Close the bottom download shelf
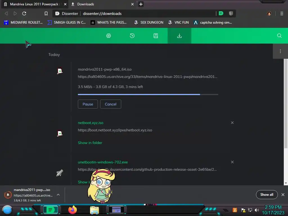This screenshot has height=216, width=288. pyautogui.click(x=283, y=195)
